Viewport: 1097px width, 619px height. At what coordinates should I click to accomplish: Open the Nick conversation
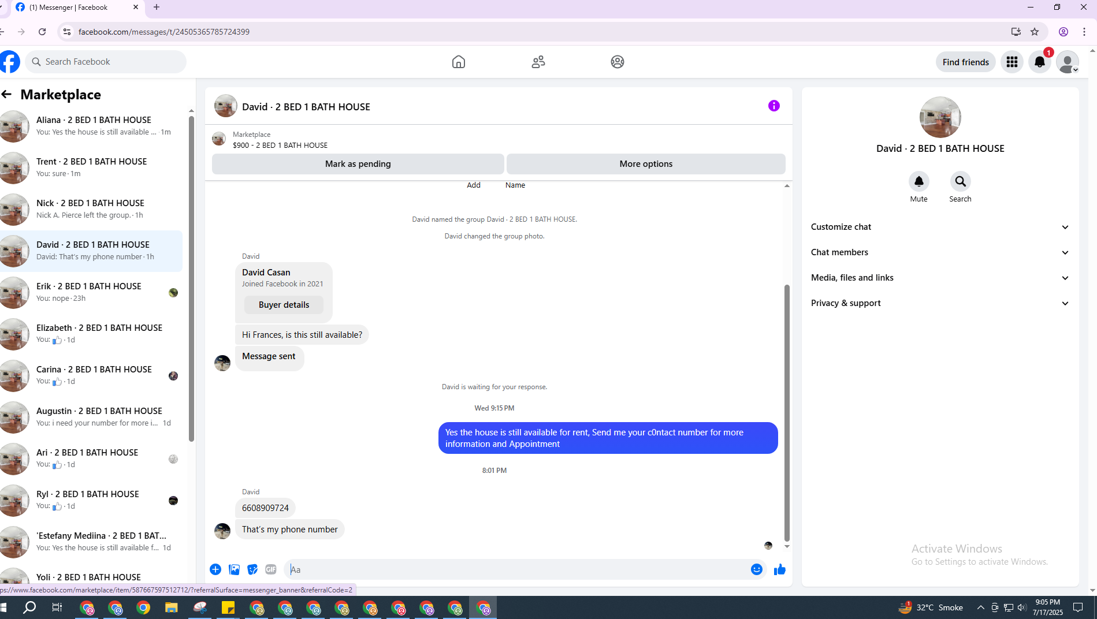tap(92, 209)
